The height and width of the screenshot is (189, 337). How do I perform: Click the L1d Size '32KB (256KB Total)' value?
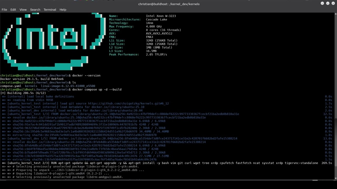[x=162, y=44]
